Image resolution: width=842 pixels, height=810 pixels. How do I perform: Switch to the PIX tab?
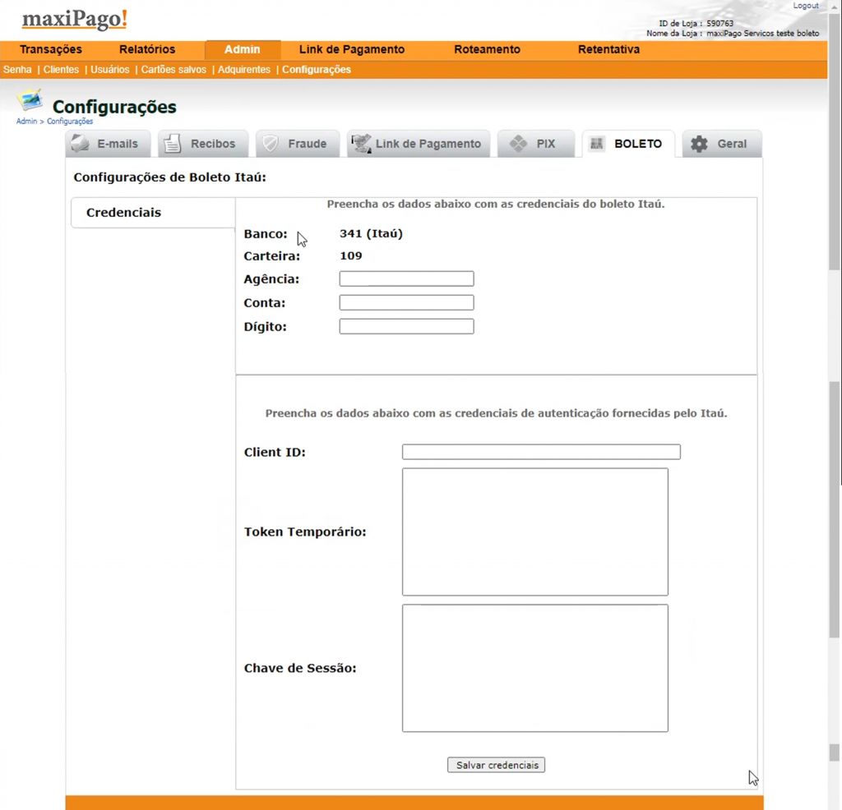(x=536, y=144)
